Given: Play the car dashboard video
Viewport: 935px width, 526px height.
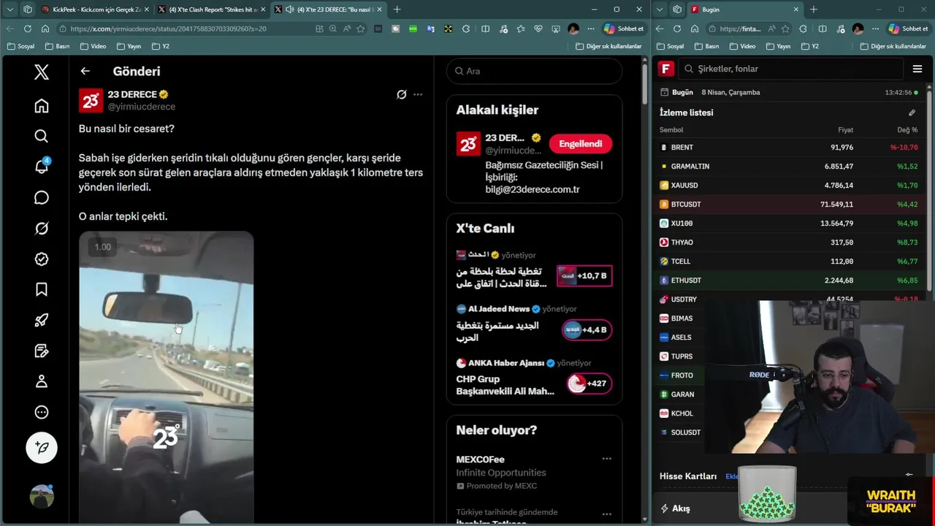Looking at the screenshot, I should tap(167, 377).
